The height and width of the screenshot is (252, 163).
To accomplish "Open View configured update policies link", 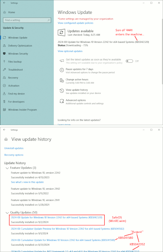I will [75, 23].
